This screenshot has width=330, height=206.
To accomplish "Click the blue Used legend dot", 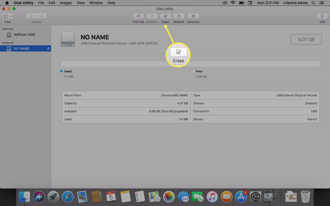I will [x=61, y=71].
